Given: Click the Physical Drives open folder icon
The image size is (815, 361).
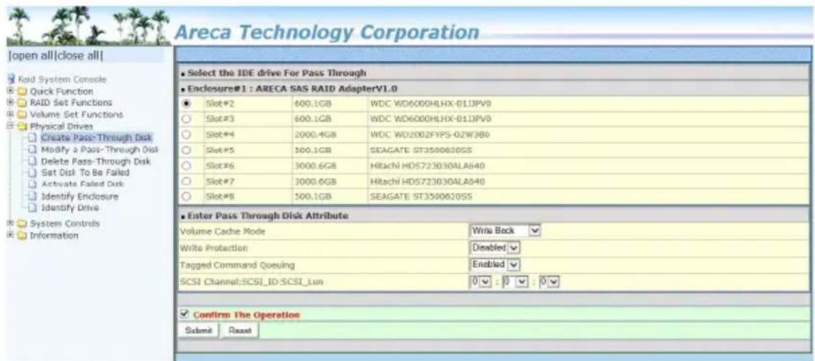Looking at the screenshot, I should pyautogui.click(x=22, y=126).
